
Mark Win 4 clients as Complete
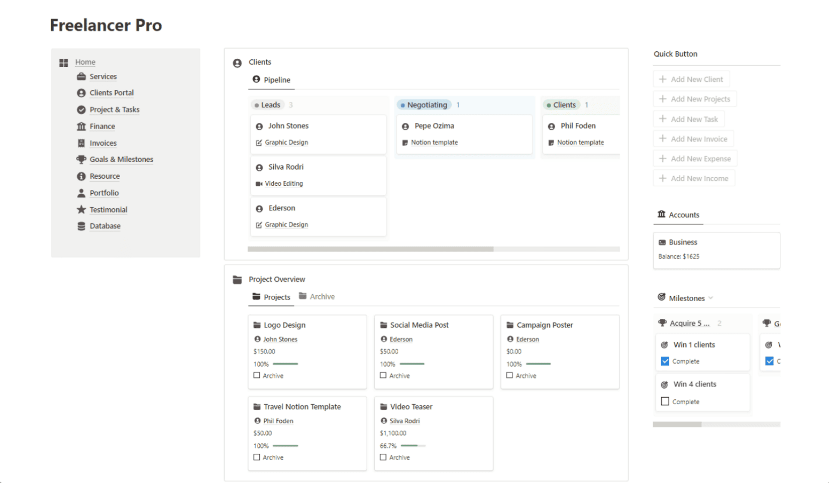665,401
